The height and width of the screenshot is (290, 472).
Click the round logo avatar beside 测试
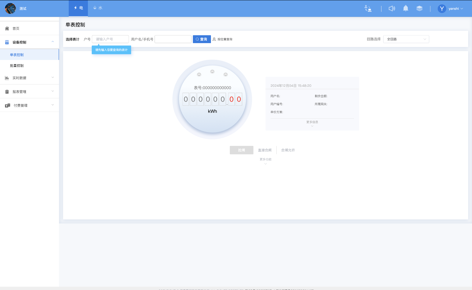pyautogui.click(x=10, y=9)
